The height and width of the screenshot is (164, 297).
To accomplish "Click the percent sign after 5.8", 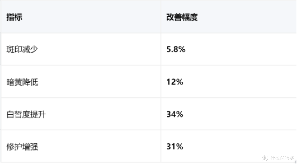I will 182,49.
